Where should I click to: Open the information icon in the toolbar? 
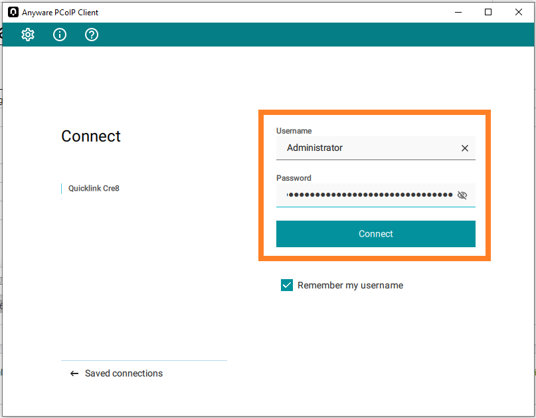pyautogui.click(x=60, y=35)
